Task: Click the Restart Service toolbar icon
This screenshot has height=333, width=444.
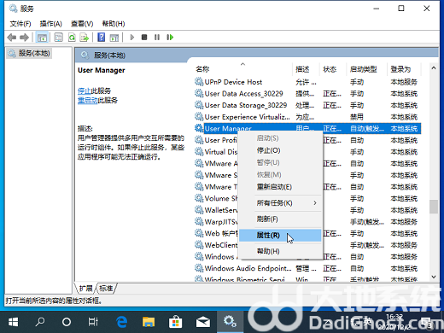Action: [170, 38]
